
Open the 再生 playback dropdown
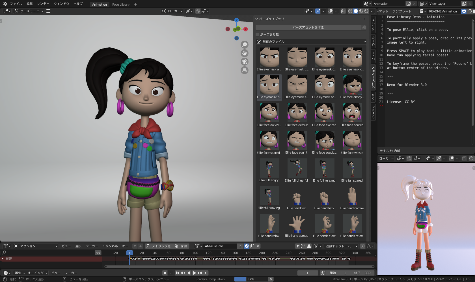click(20, 273)
